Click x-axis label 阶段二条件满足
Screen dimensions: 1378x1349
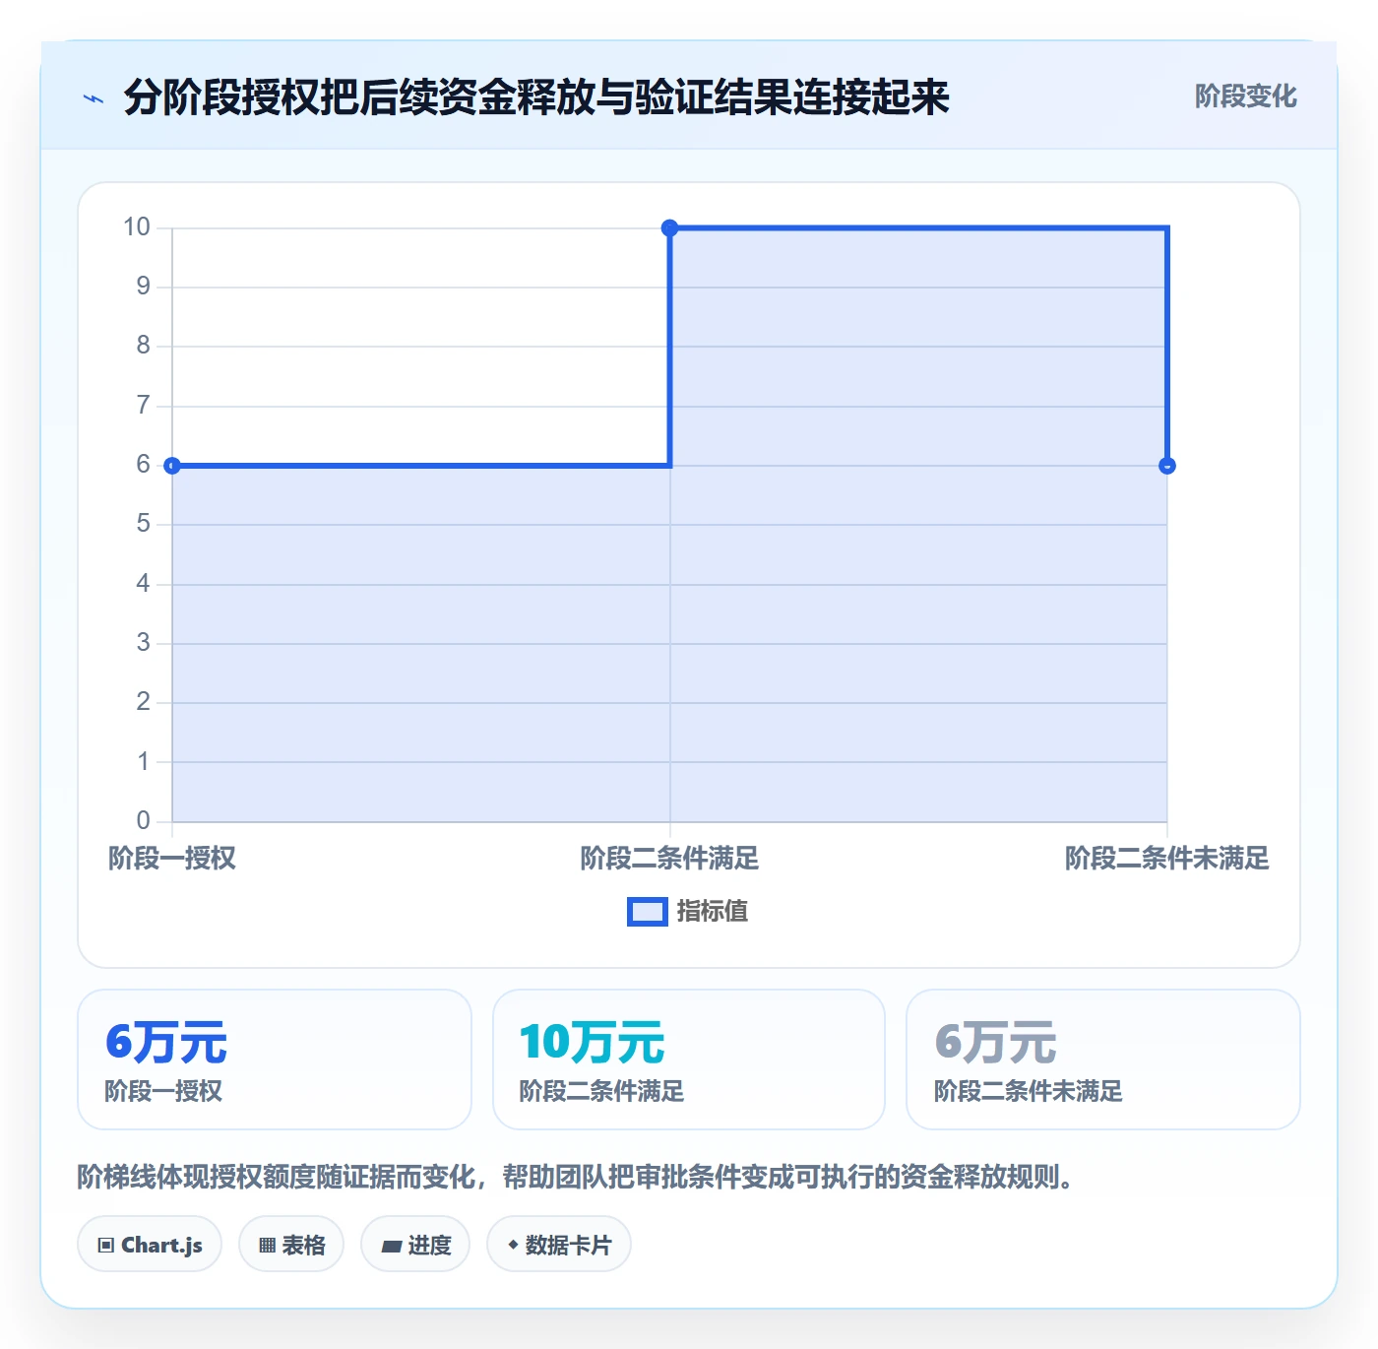click(x=670, y=859)
